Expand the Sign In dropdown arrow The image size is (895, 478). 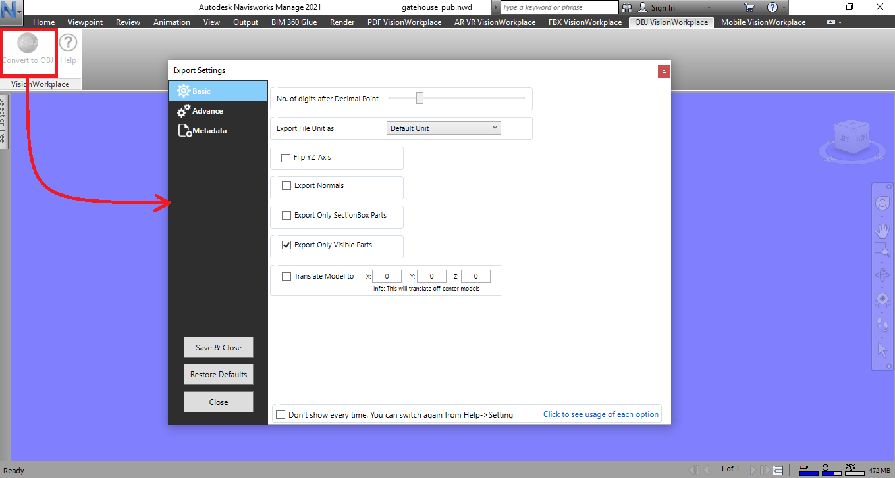click(709, 8)
